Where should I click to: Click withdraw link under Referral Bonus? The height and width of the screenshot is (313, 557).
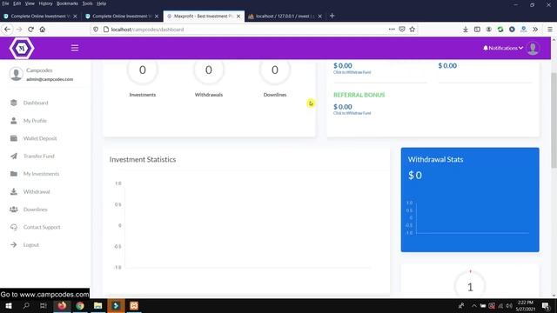(352, 113)
